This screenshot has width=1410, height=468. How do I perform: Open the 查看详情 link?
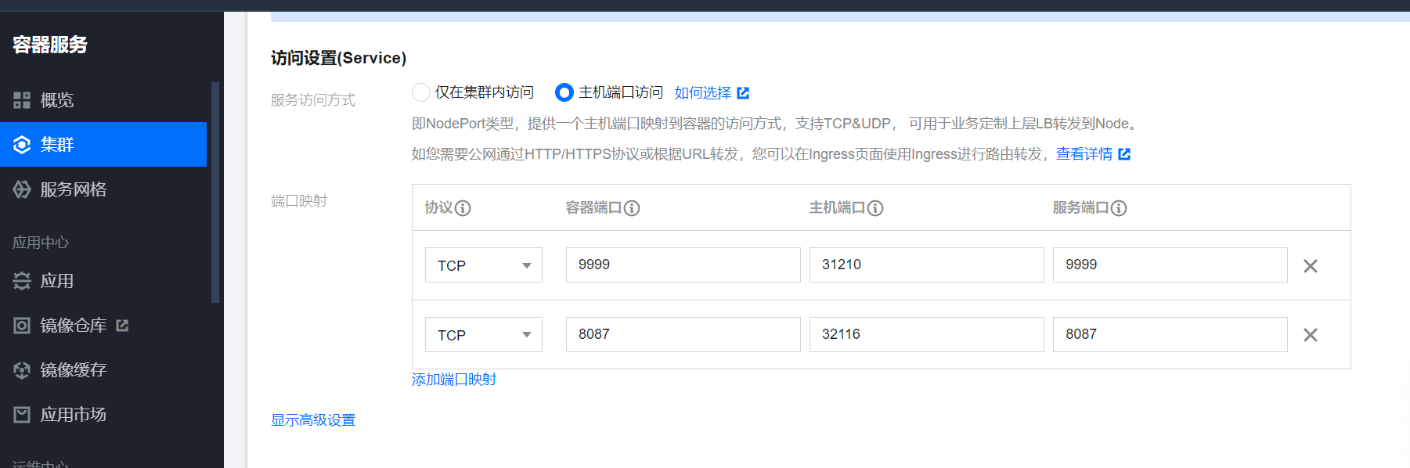coord(1084,154)
